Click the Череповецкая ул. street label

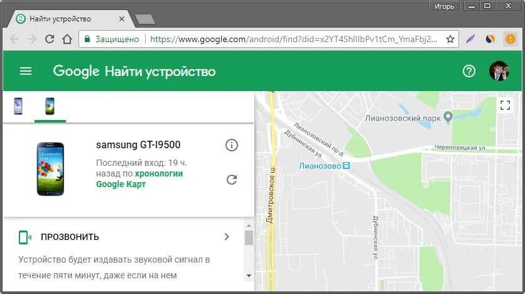point(460,148)
